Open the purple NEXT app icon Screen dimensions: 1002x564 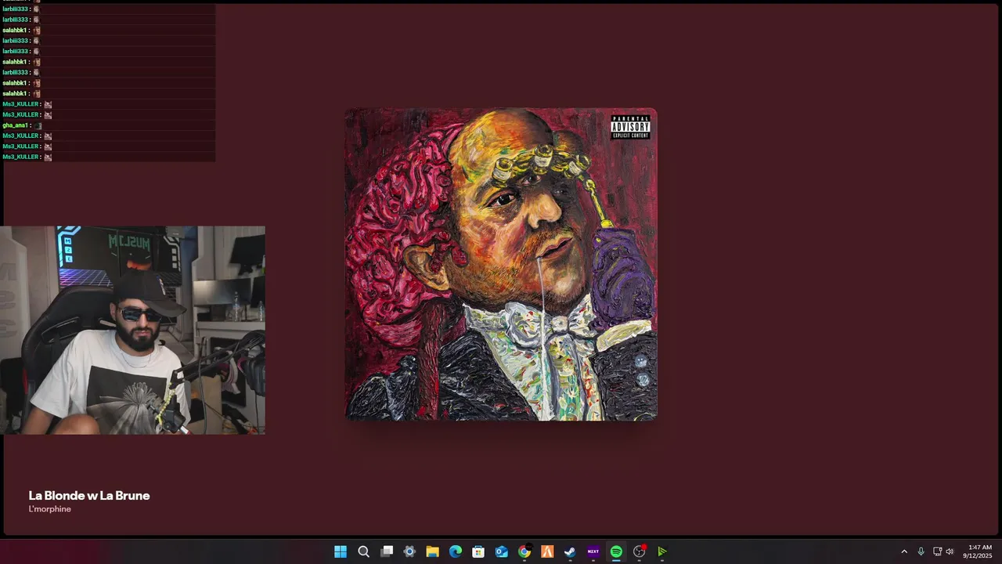pyautogui.click(x=593, y=551)
